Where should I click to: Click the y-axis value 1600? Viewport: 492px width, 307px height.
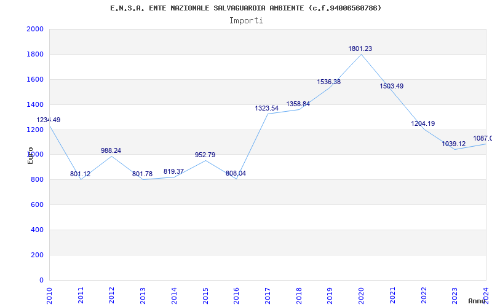coord(35,79)
